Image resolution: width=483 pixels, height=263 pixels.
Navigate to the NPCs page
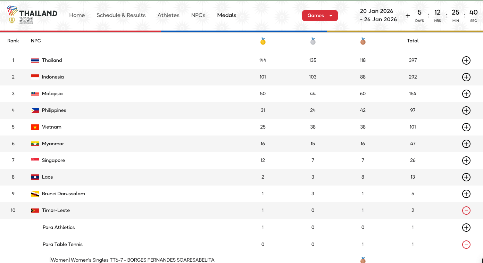pyautogui.click(x=198, y=15)
